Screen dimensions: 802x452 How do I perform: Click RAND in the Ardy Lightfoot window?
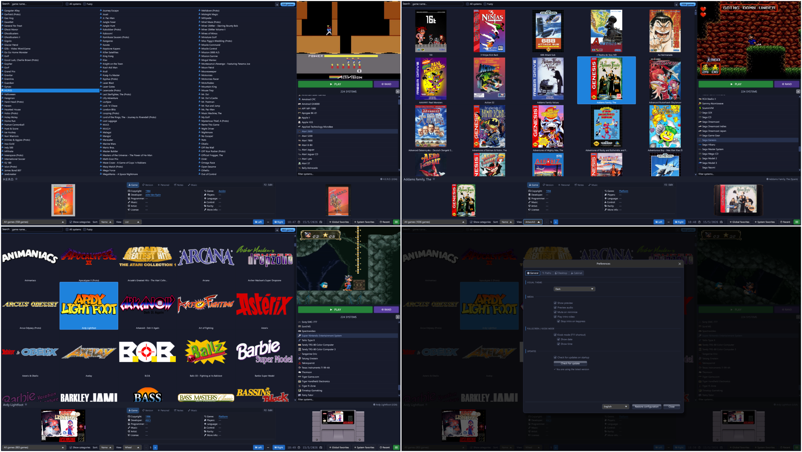[386, 310]
